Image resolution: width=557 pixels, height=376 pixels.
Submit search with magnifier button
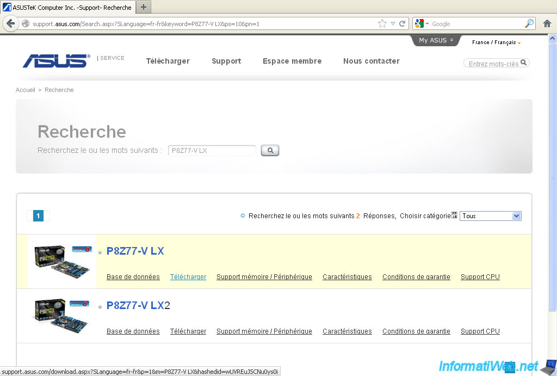point(270,150)
